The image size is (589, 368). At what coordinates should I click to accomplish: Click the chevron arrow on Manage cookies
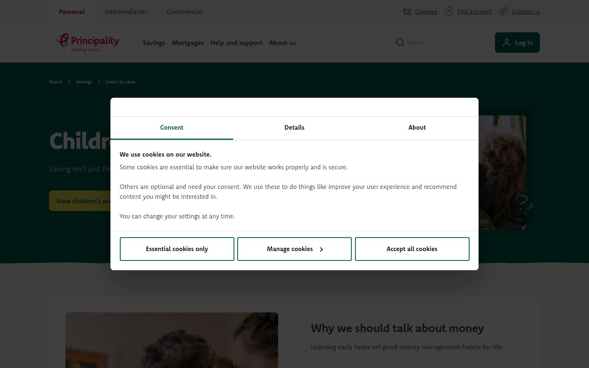click(321, 249)
